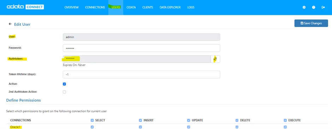Click the Save Changes button
This screenshot has height=129, width=332.
311,23
